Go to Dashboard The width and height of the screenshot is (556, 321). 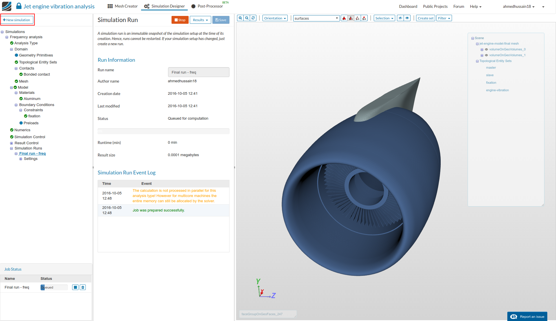click(x=408, y=6)
